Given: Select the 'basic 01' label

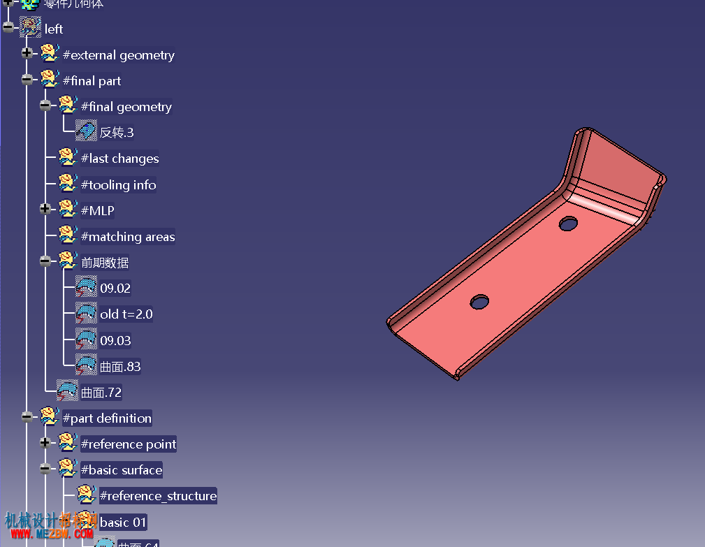Looking at the screenshot, I should [123, 523].
